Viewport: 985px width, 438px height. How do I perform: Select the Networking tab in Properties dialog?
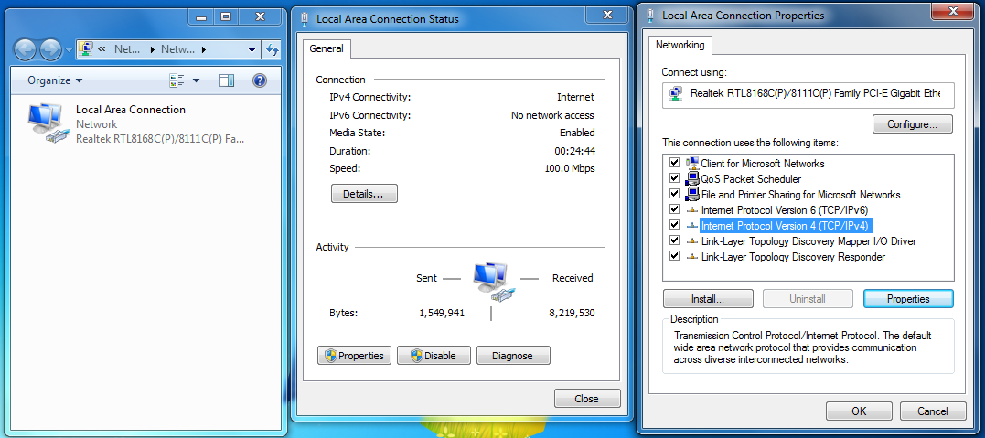pyautogui.click(x=680, y=45)
